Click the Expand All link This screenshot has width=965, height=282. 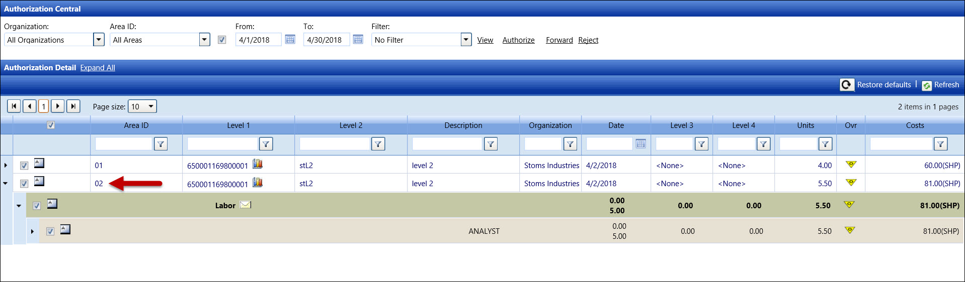[x=98, y=68]
